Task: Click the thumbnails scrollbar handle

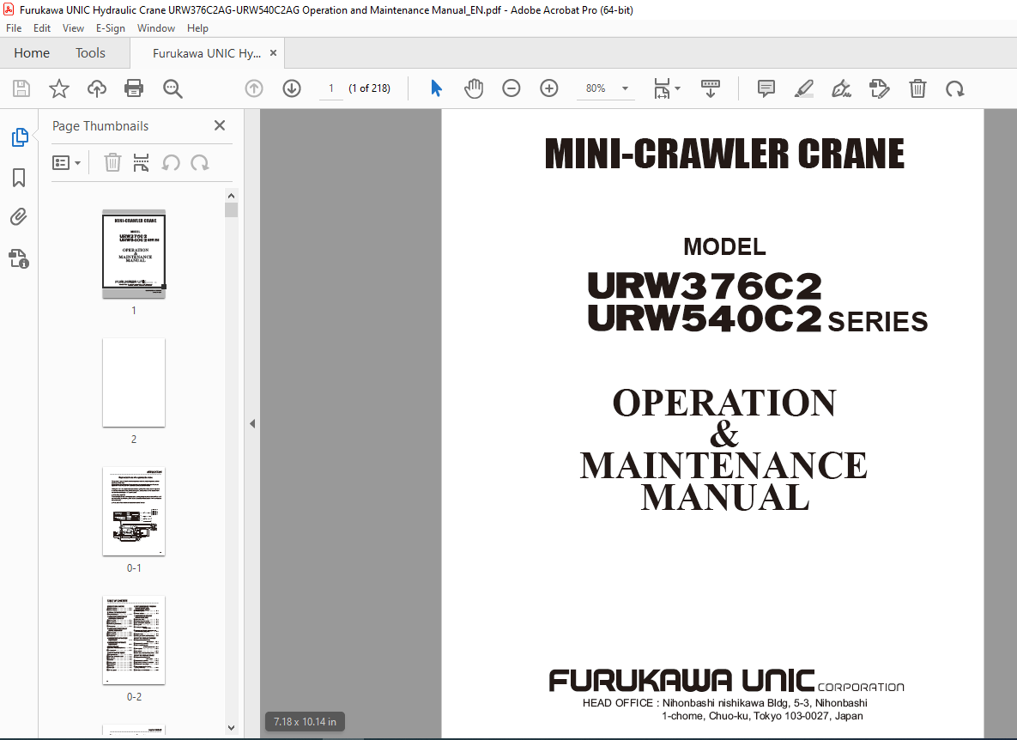Action: pyautogui.click(x=232, y=210)
